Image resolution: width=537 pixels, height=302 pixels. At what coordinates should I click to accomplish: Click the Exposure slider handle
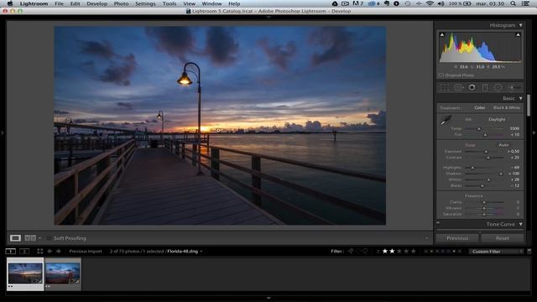(486, 152)
